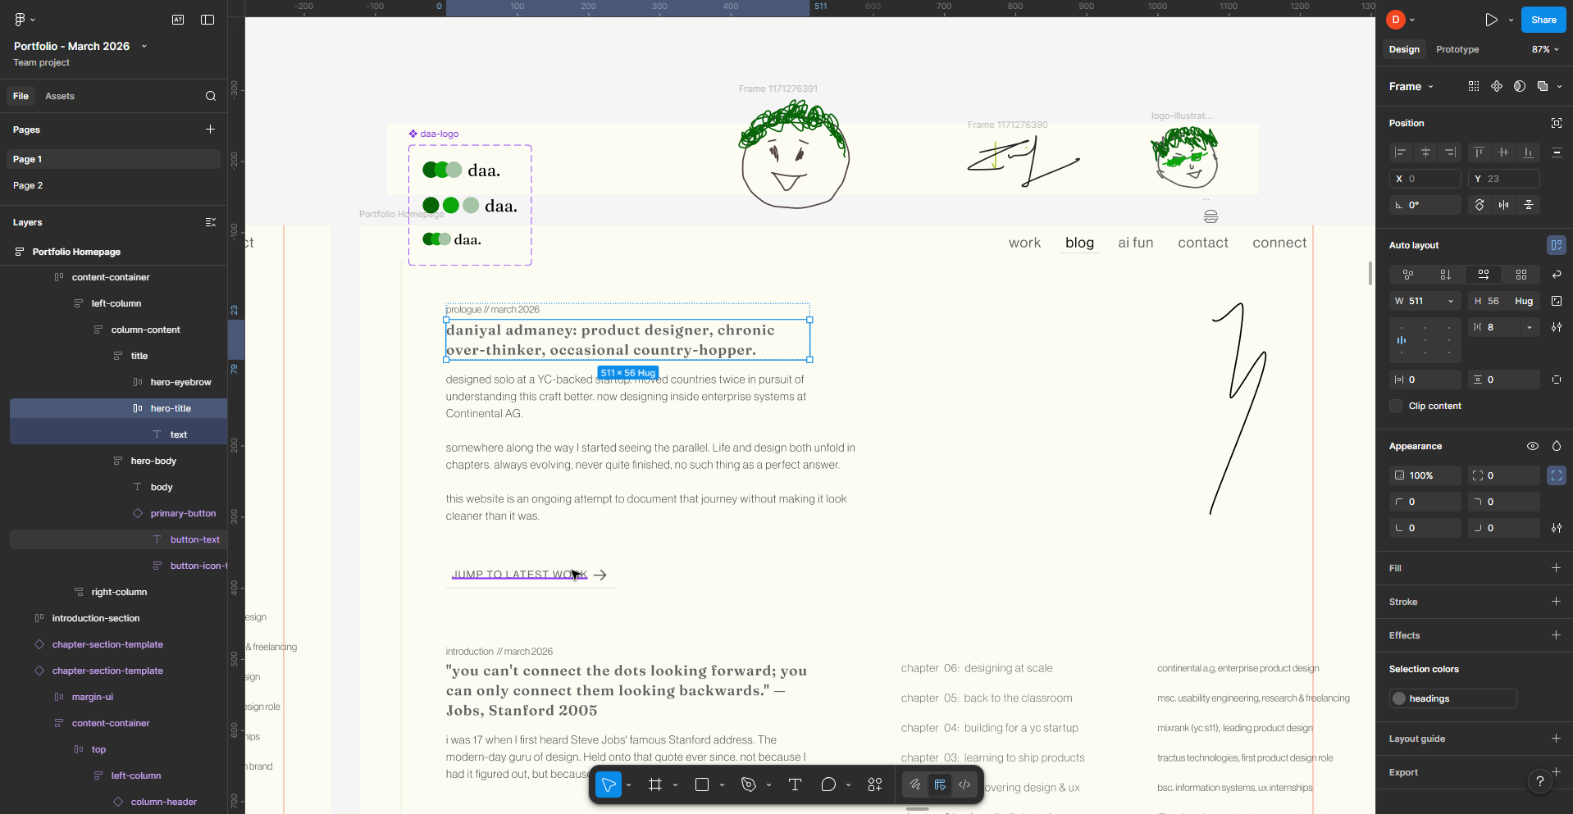1573x814 pixels.
Task: Open the Comment tool
Action: click(x=830, y=784)
